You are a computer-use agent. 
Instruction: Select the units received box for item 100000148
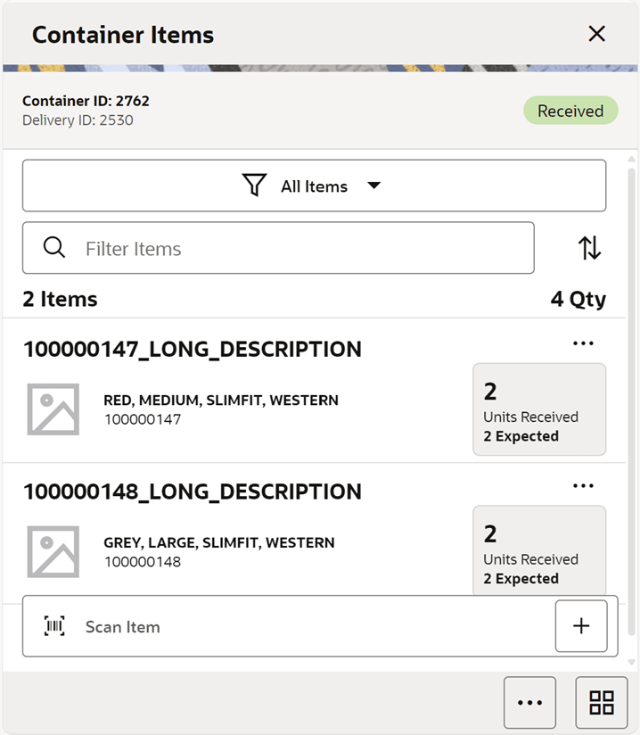[x=539, y=549]
